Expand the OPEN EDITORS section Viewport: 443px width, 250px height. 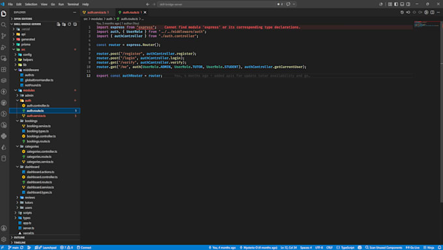45,19
